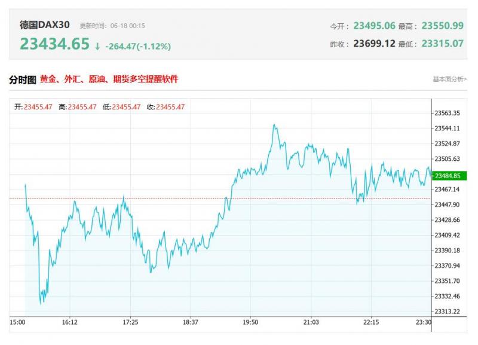
Task: Click the 21:03 time axis label
Action: click(x=311, y=322)
